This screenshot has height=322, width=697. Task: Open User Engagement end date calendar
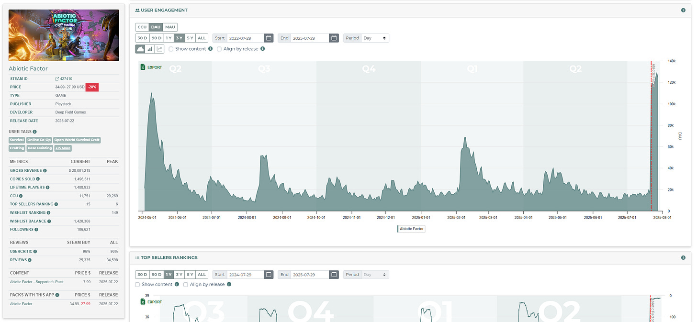tap(334, 38)
